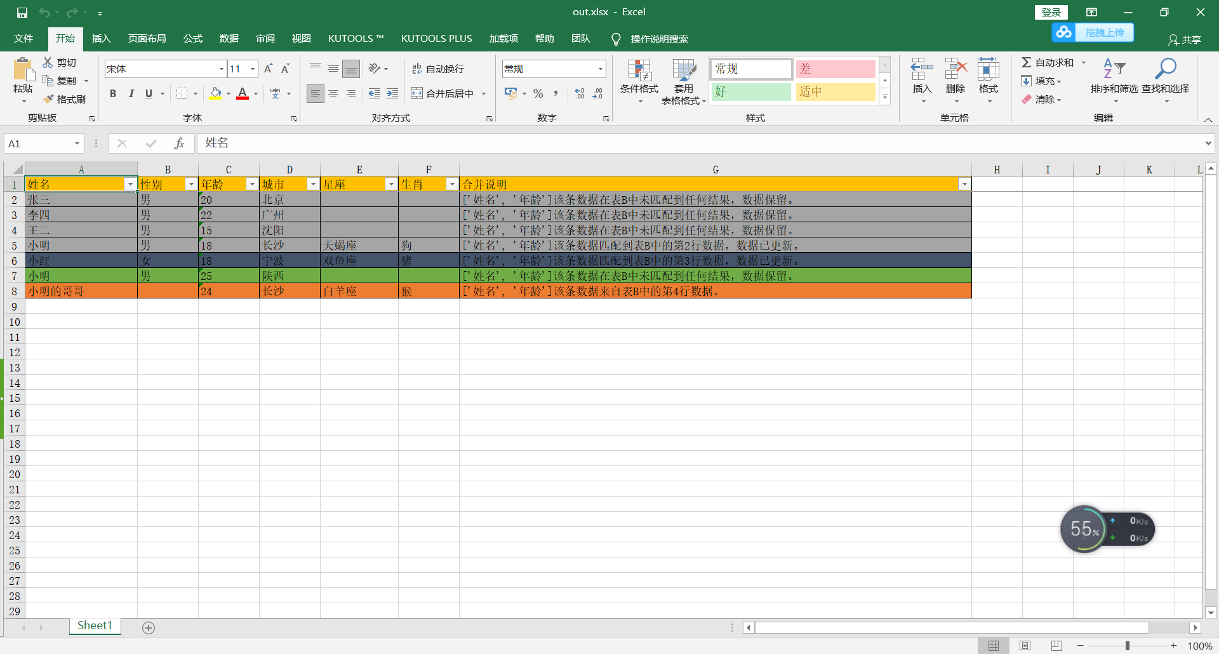Click the zoom slider handle

(x=1128, y=646)
